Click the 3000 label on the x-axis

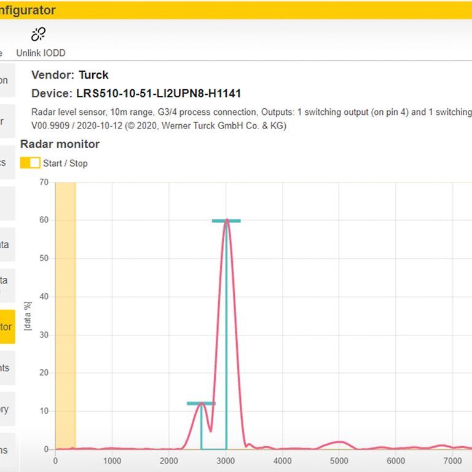point(226,461)
